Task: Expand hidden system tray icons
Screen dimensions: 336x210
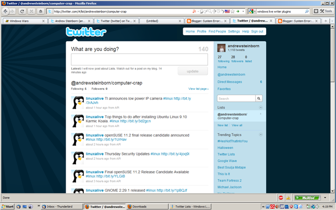Action: click(263, 206)
